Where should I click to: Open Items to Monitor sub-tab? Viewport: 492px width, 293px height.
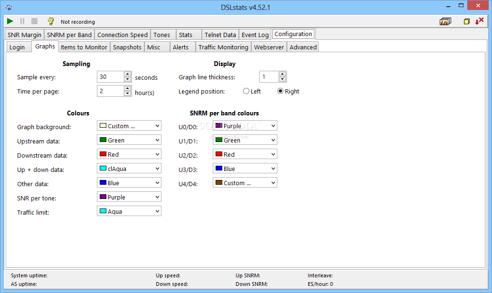tap(84, 47)
